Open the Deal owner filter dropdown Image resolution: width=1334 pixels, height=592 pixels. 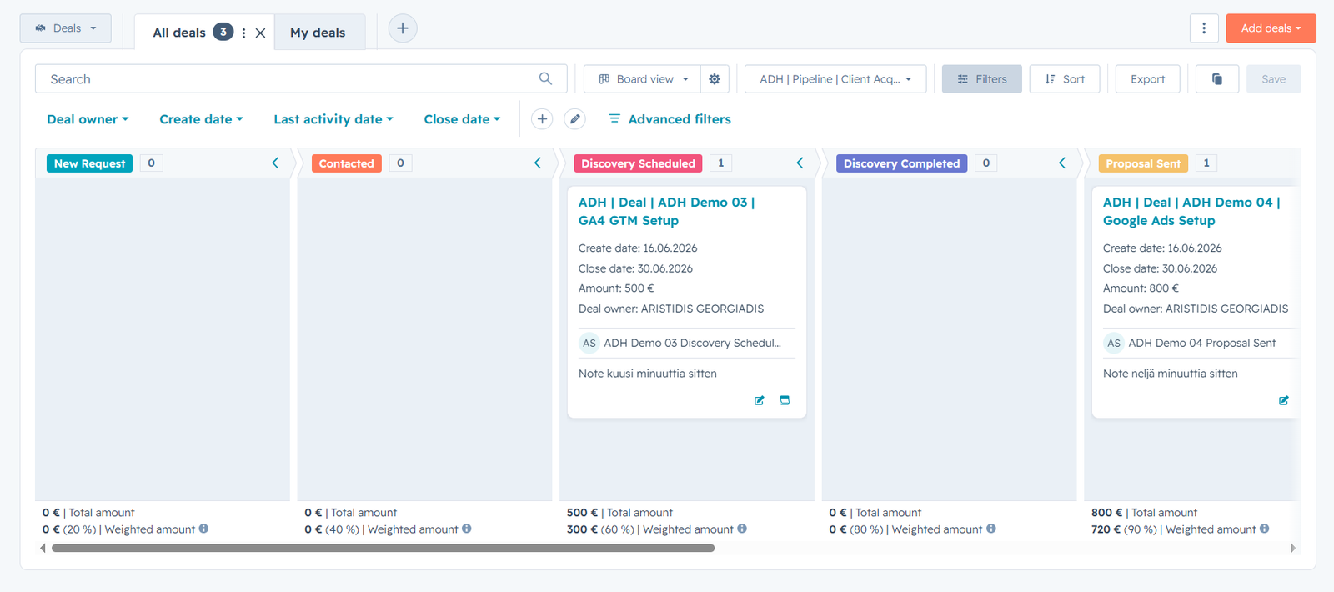88,119
